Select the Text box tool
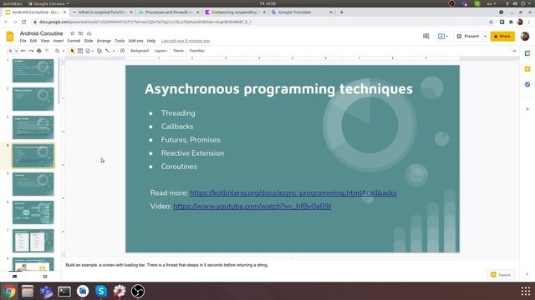Viewport: 535px width, 300px height. pos(80,51)
